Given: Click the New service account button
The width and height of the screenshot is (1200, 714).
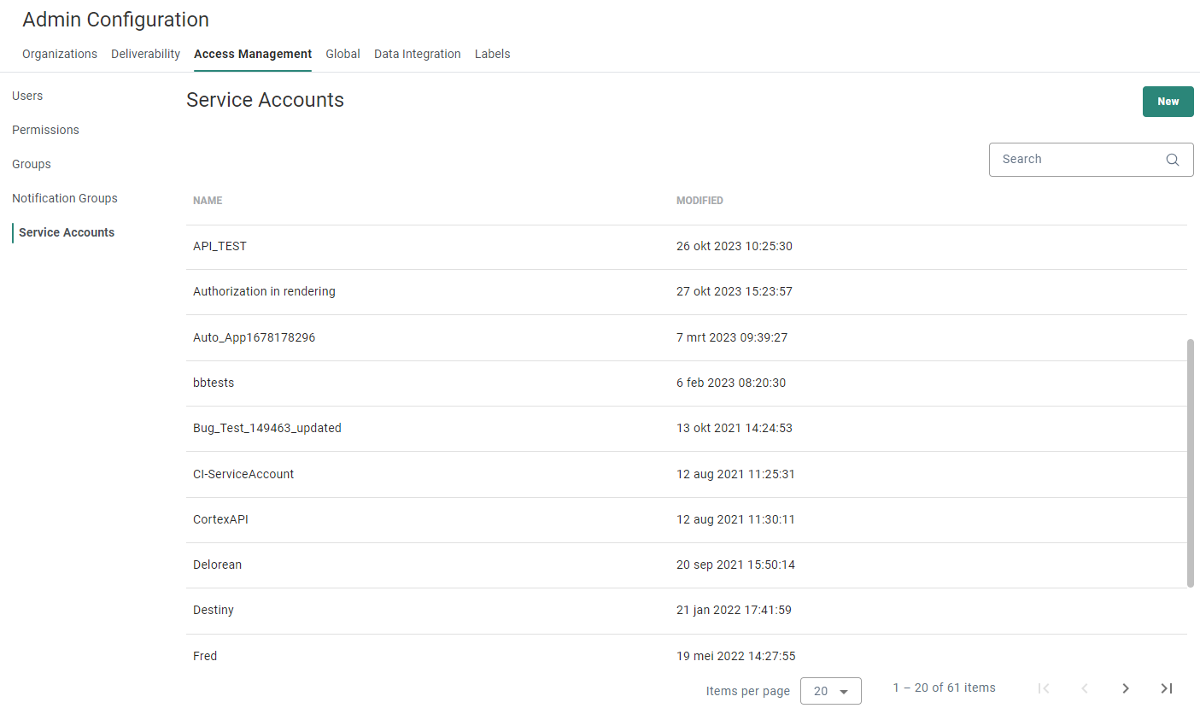Looking at the screenshot, I should click(x=1168, y=102).
